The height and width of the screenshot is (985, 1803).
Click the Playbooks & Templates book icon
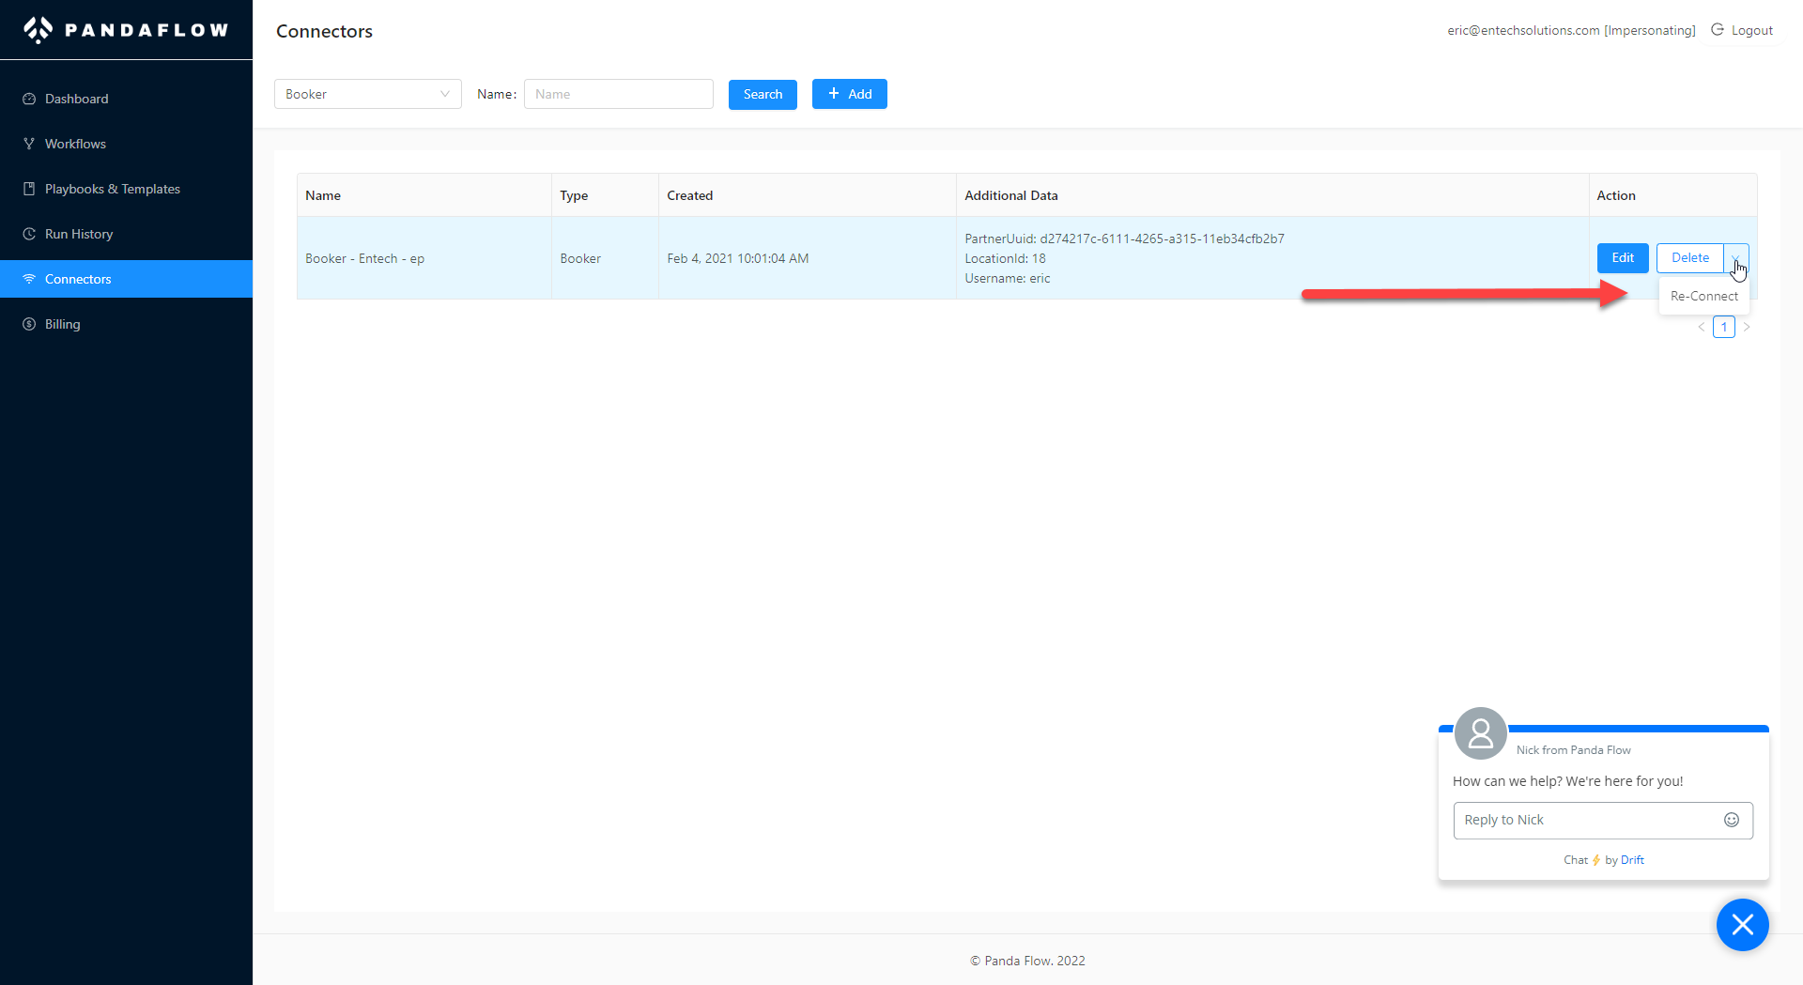pos(29,189)
